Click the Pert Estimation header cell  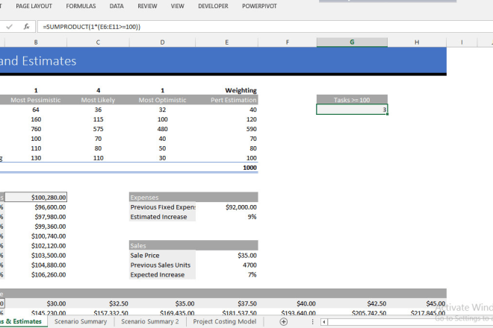tap(226, 100)
